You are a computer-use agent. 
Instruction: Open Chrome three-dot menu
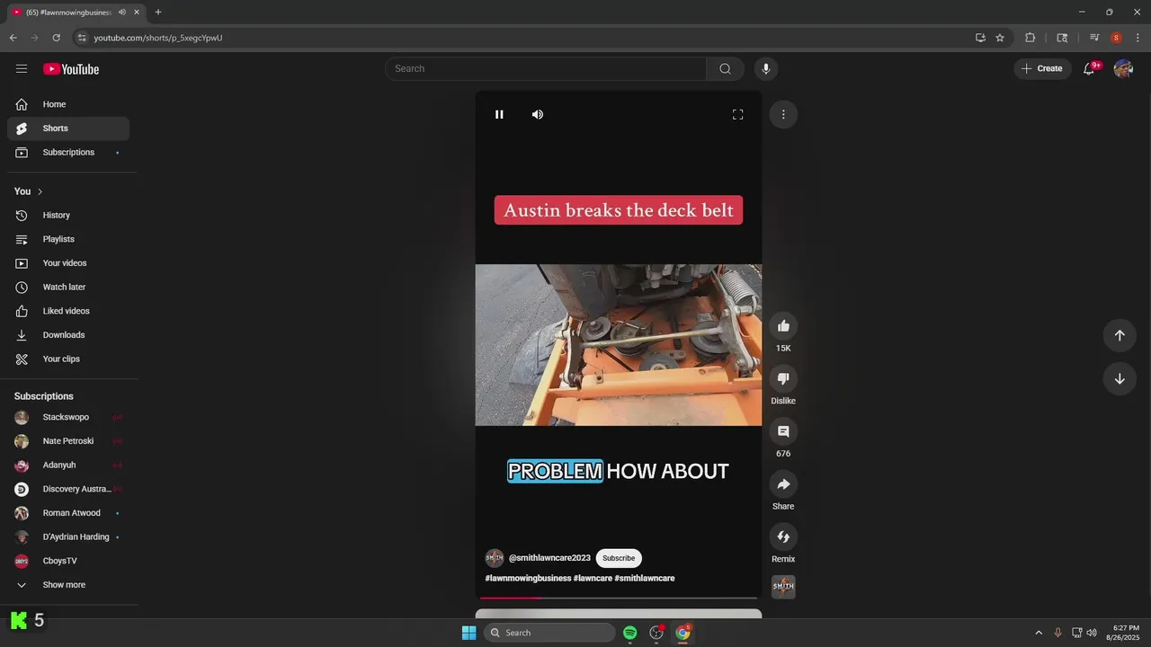coord(1138,38)
